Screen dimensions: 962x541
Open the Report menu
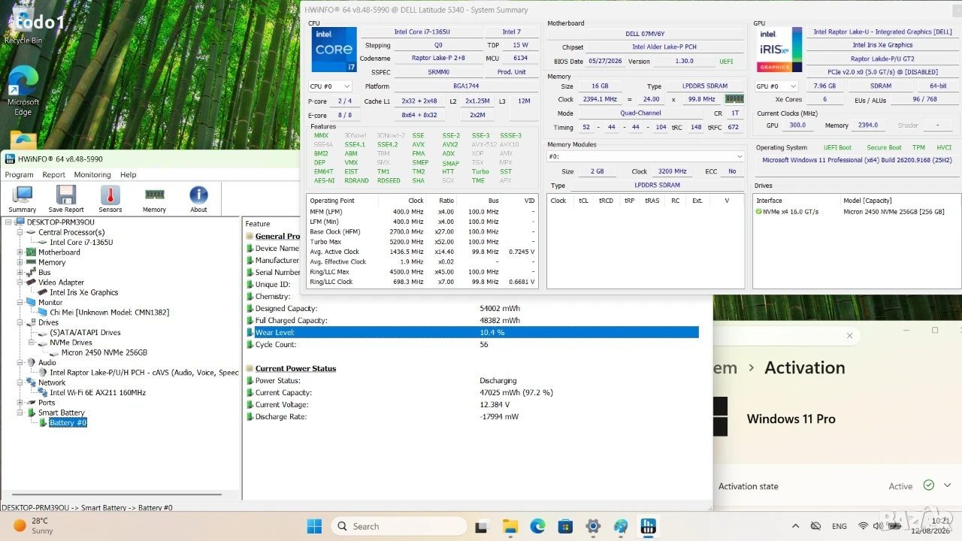point(53,174)
